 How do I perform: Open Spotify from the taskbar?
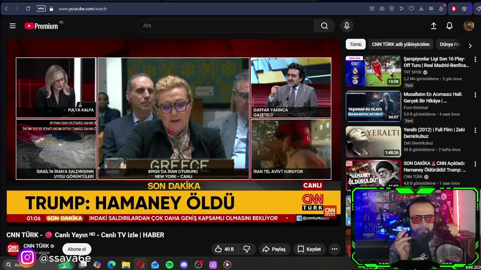tap(169, 265)
